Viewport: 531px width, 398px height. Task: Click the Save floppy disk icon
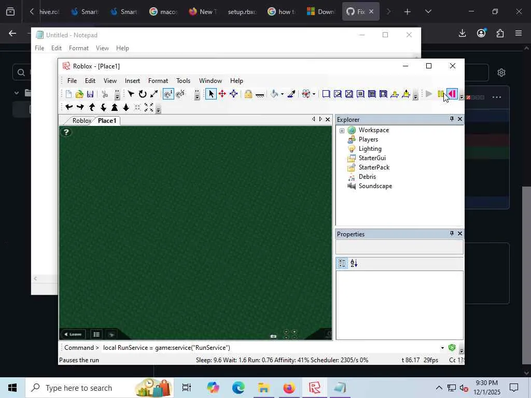(x=90, y=94)
